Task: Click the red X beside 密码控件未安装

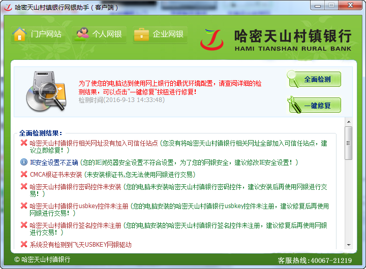Action: click(x=24, y=187)
